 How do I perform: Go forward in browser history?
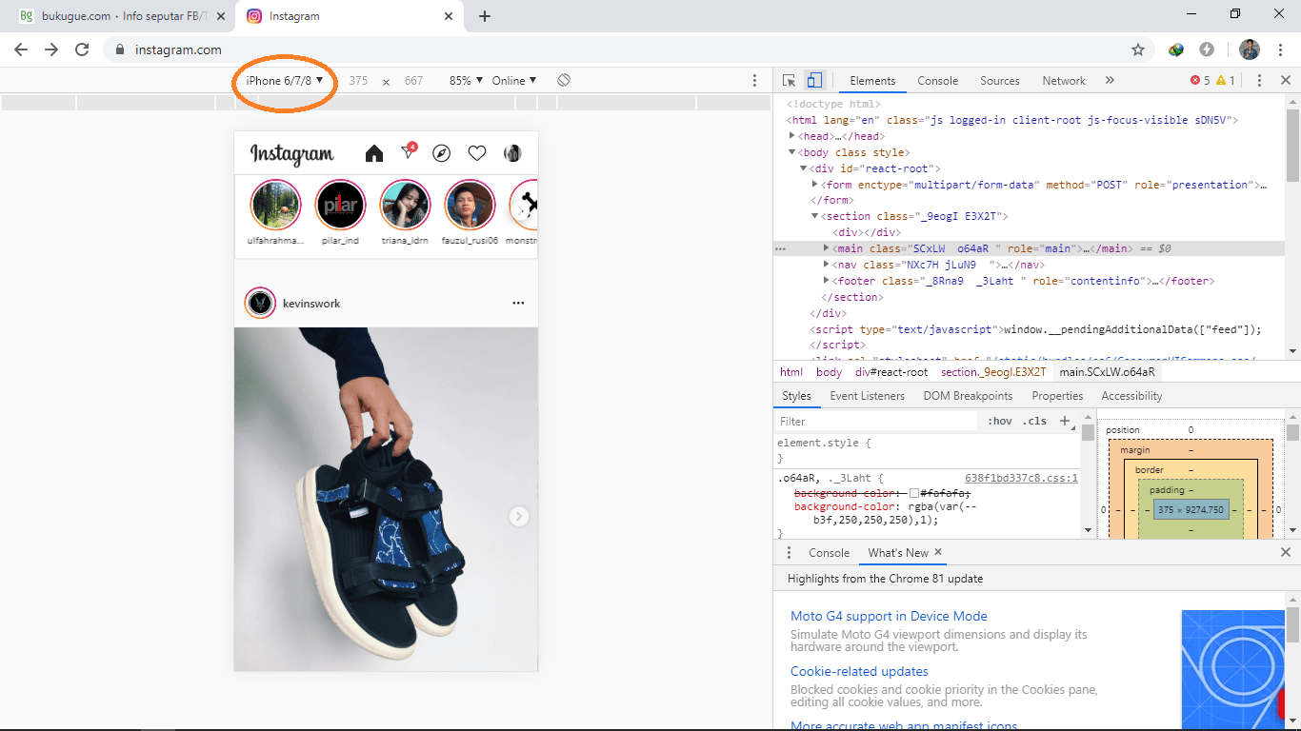(x=51, y=49)
